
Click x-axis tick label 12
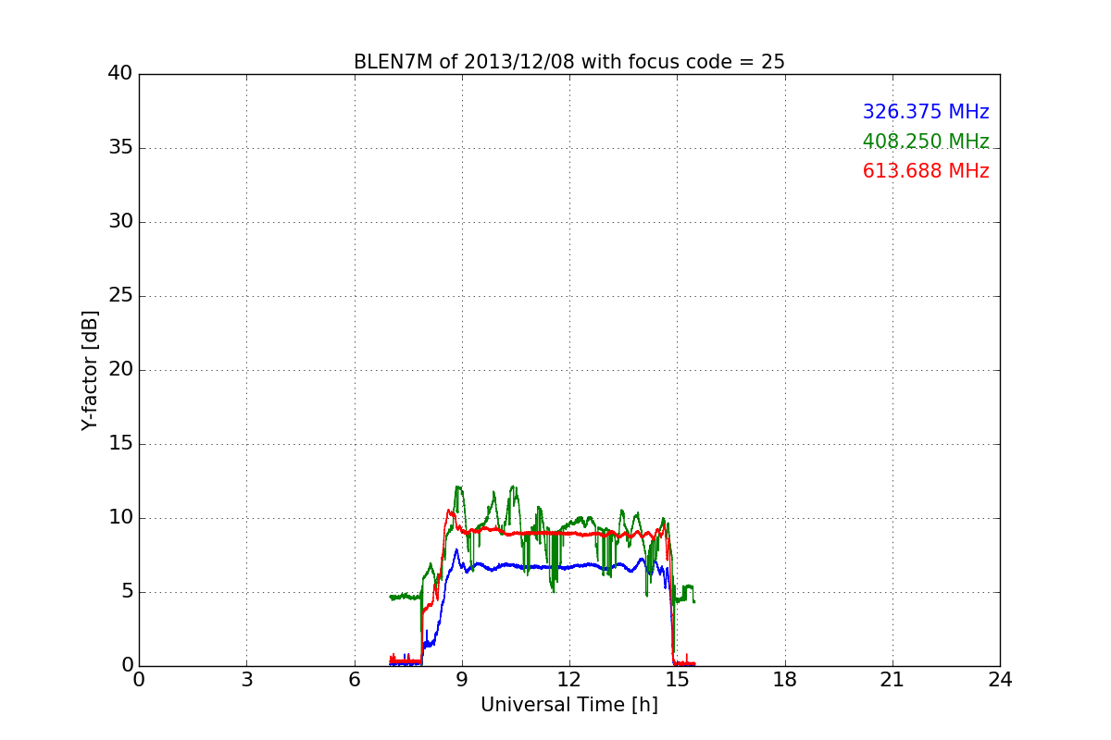point(569,680)
